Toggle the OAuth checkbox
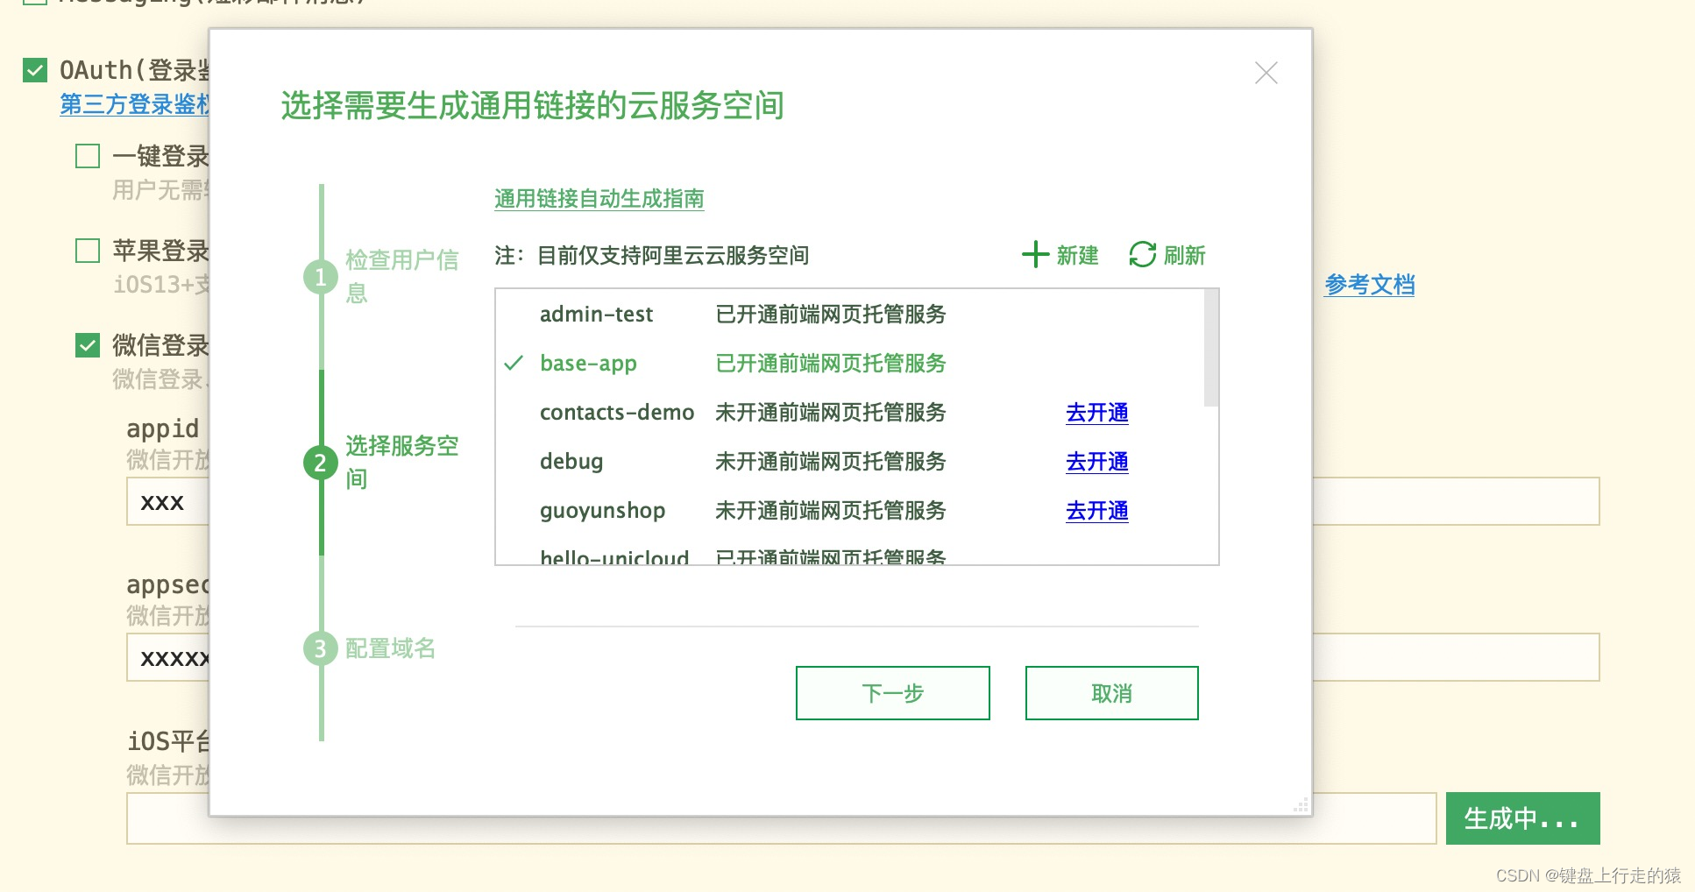The height and width of the screenshot is (892, 1695). tap(35, 70)
